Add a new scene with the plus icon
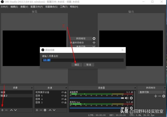The width and height of the screenshot is (167, 117). pyautogui.click(x=2, y=110)
